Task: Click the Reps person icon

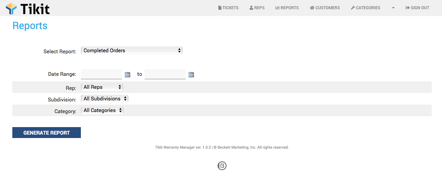Action: (251, 8)
